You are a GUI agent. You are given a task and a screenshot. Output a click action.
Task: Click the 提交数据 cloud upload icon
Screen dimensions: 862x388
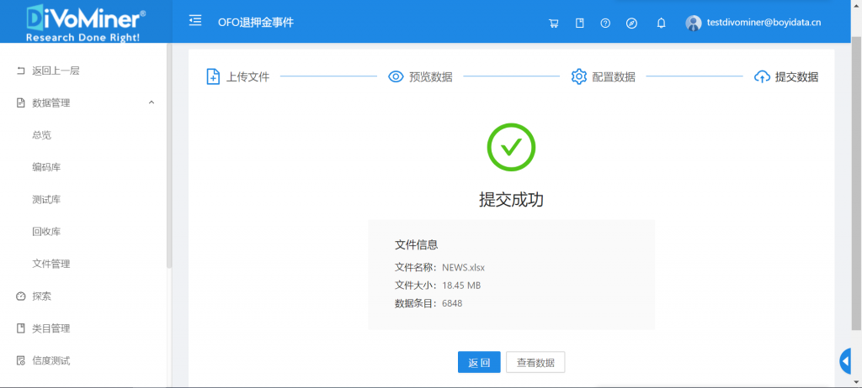coord(762,76)
